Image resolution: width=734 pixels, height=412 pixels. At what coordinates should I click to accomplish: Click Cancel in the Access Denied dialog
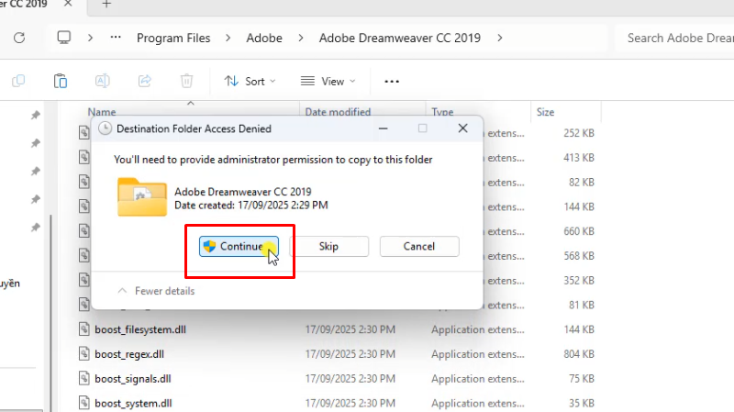point(419,246)
